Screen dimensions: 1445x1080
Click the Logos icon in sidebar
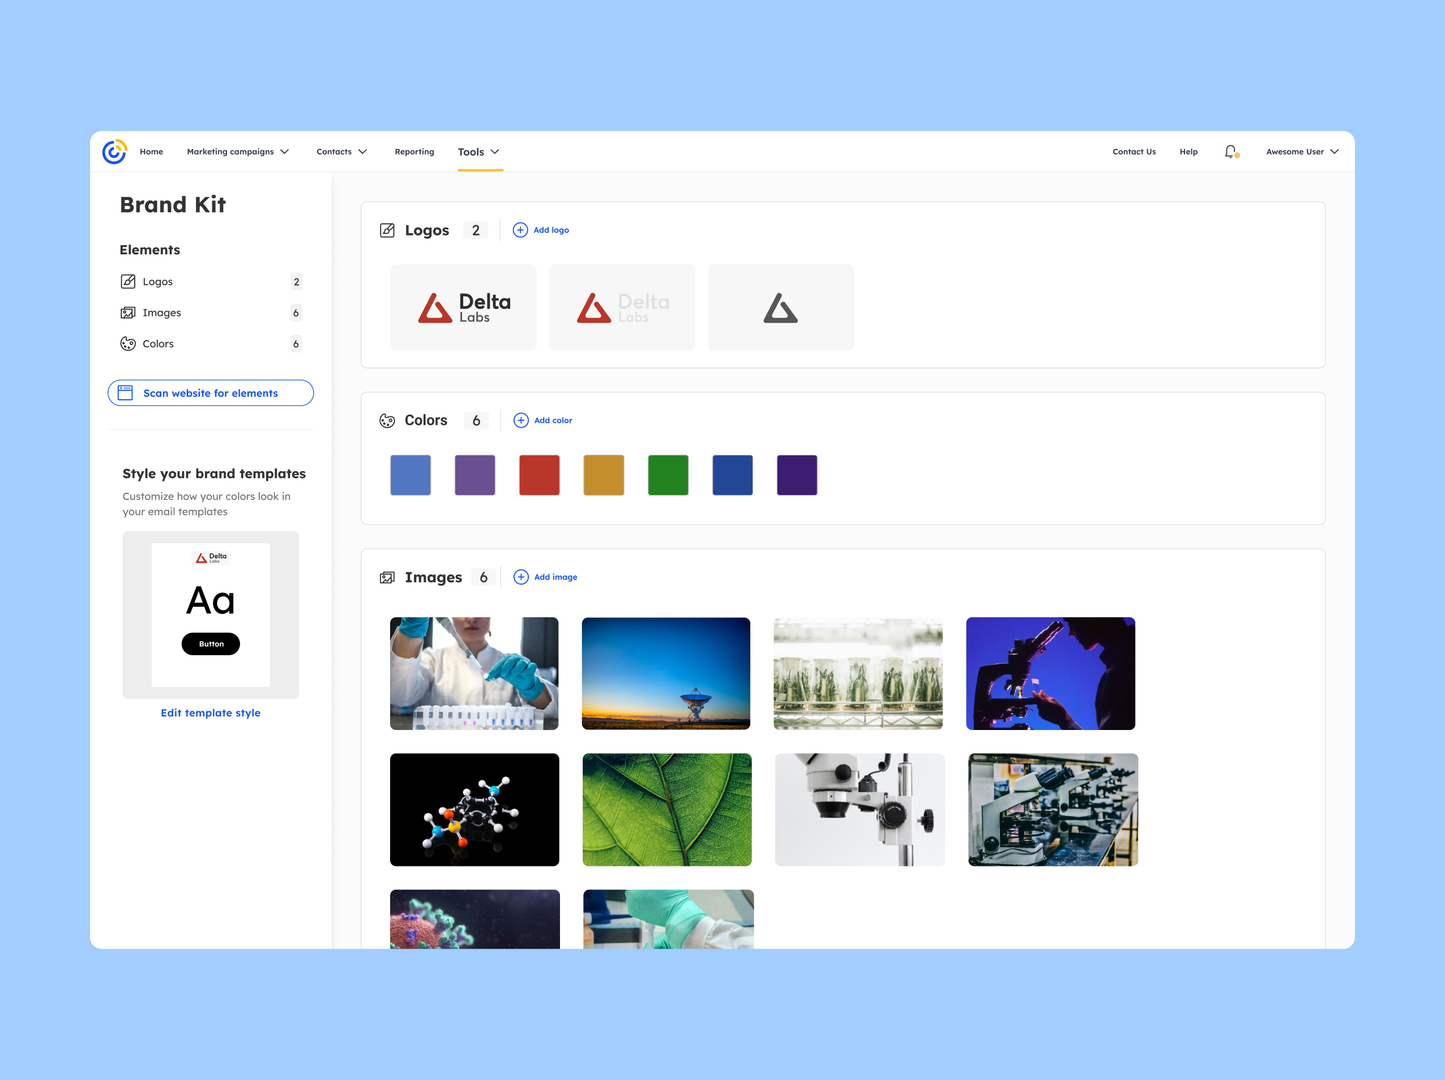click(128, 281)
